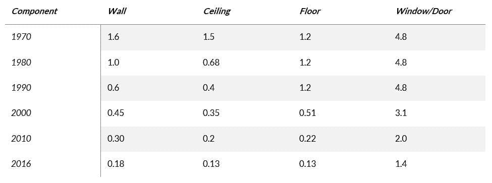Click the 1980 row label
Image resolution: width=492 pixels, height=183 pixels.
(x=21, y=63)
